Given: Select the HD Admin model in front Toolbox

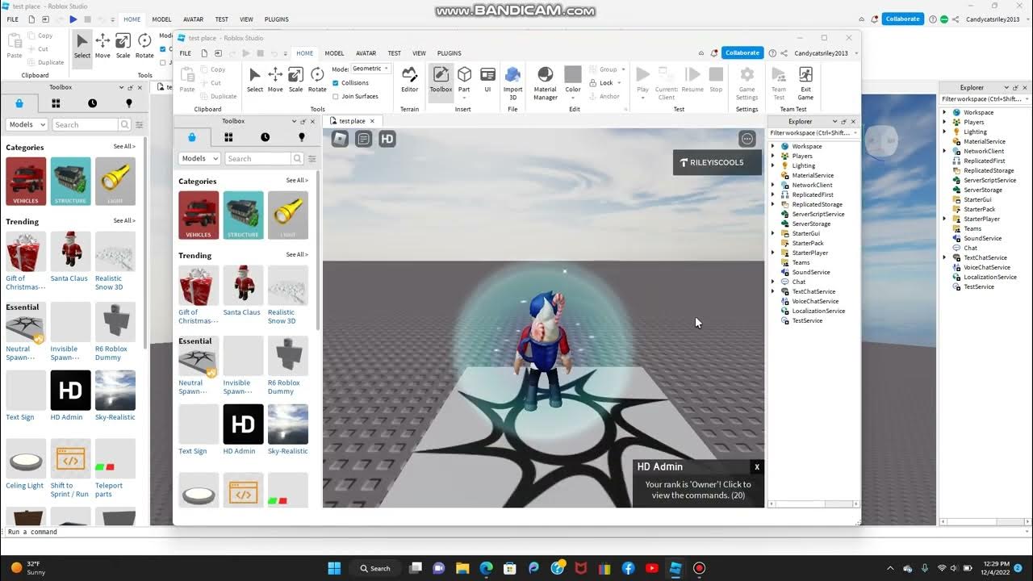Looking at the screenshot, I should click(243, 430).
